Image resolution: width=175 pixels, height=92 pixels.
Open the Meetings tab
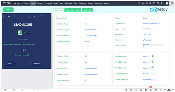pyautogui.click(x=68, y=3)
